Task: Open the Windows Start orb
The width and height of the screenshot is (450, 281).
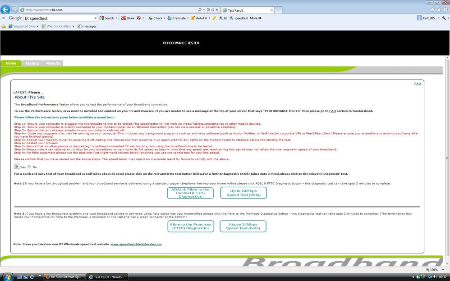Action: [x=8, y=276]
